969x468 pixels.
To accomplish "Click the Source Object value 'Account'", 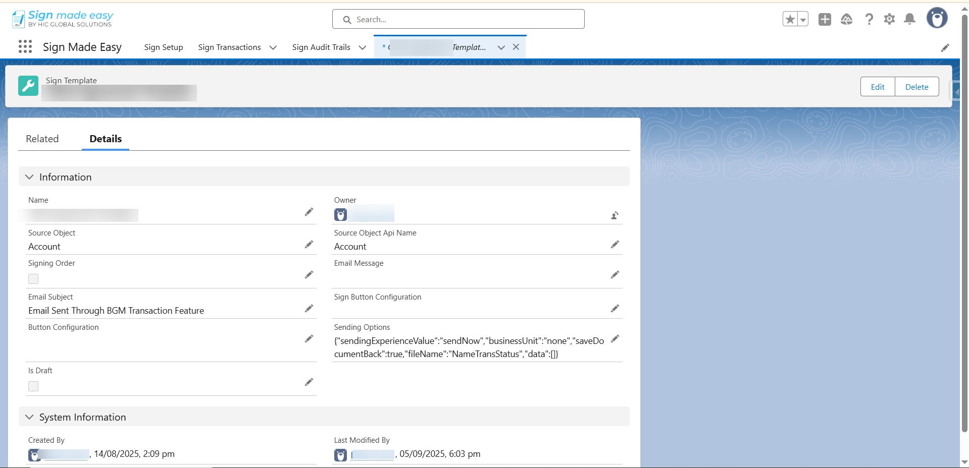I will coord(44,247).
